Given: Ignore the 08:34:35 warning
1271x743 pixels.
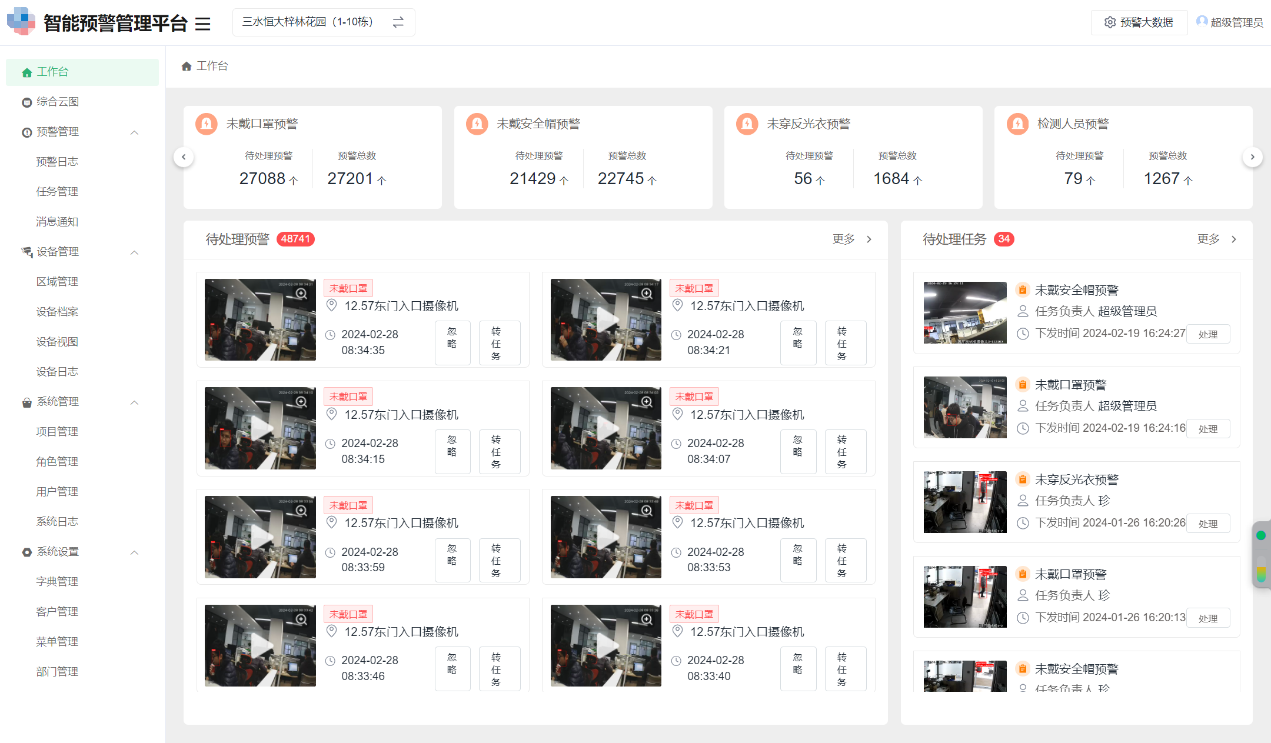Looking at the screenshot, I should 452,343.
